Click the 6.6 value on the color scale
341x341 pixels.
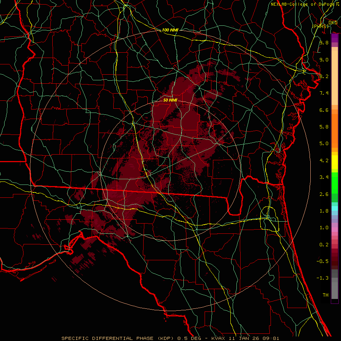pyautogui.click(x=324, y=110)
